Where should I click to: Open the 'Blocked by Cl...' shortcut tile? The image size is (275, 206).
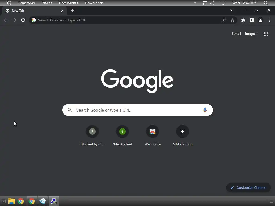[92, 136]
